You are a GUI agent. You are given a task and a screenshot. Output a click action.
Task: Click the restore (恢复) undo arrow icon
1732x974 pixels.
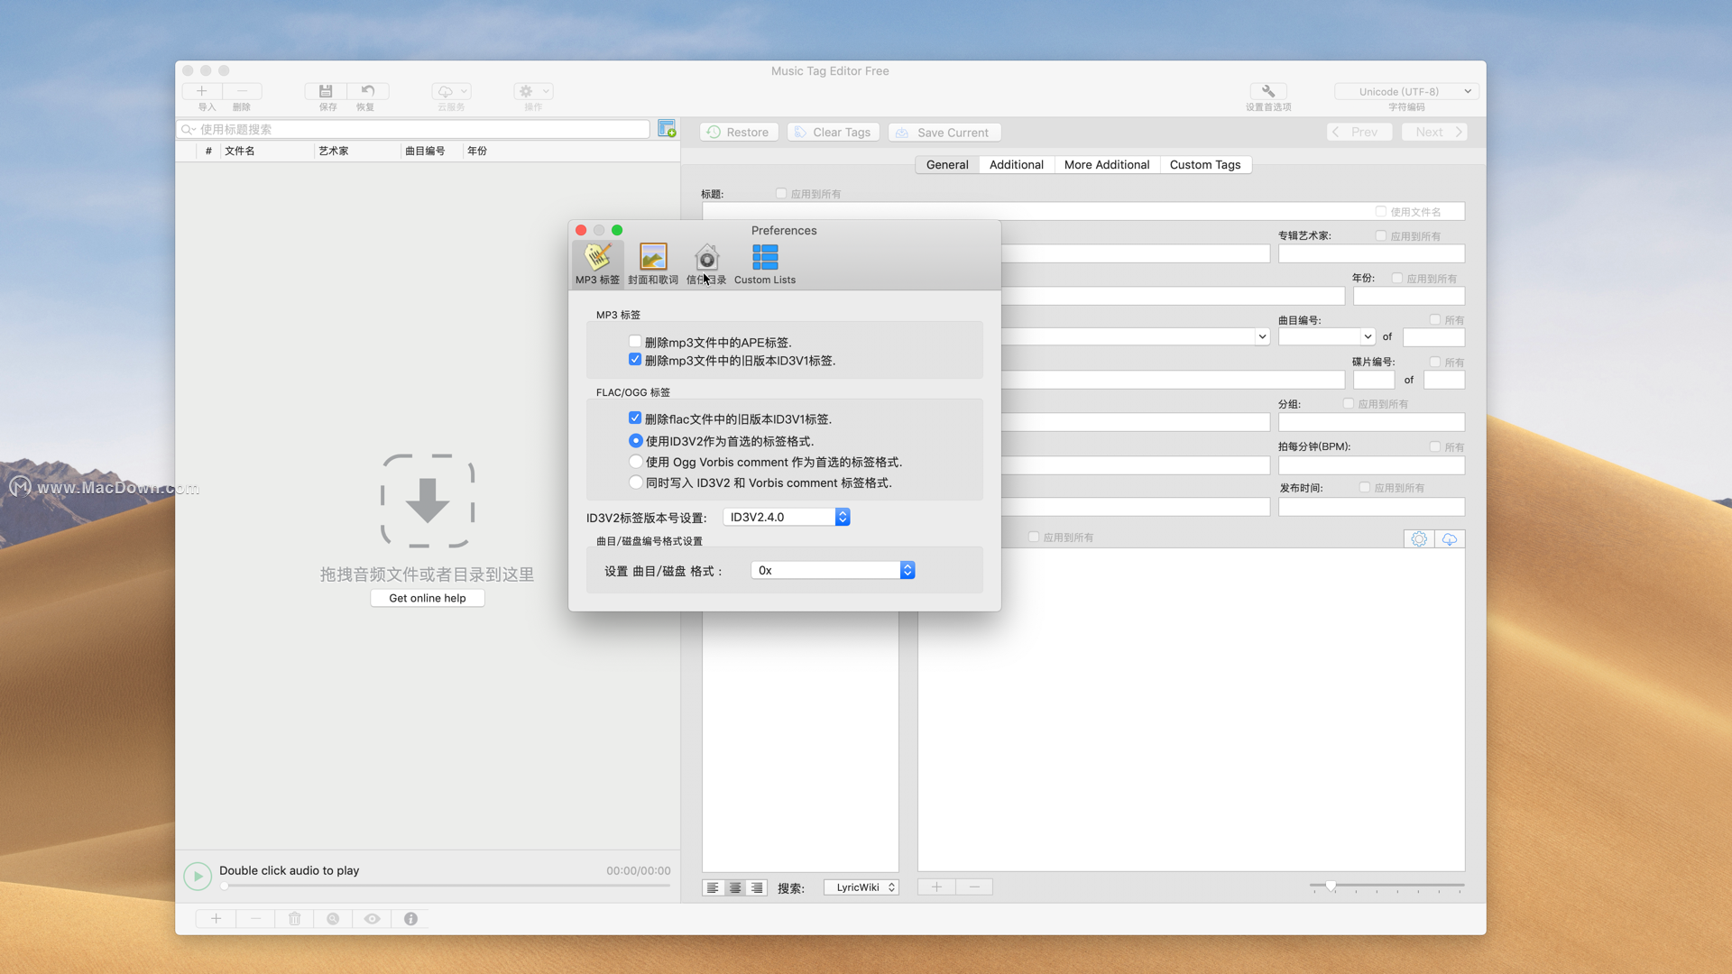(367, 91)
